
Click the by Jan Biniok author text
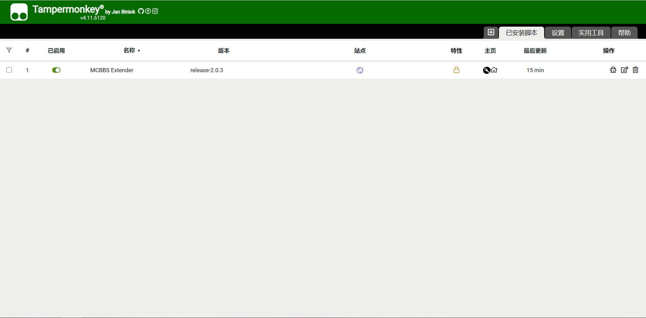[x=120, y=12]
